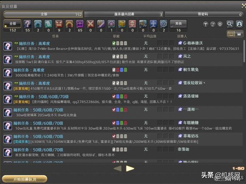
Task: Click duty icon of 奈落迦 listing
Action: coord(8,152)
